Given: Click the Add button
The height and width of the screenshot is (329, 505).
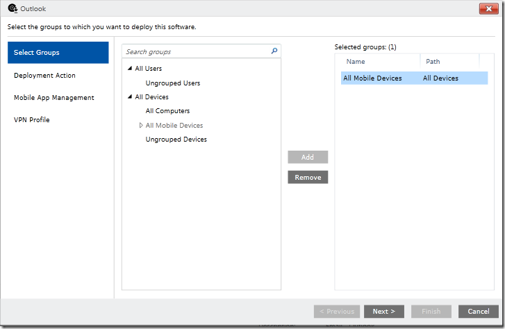Looking at the screenshot, I should coord(308,157).
